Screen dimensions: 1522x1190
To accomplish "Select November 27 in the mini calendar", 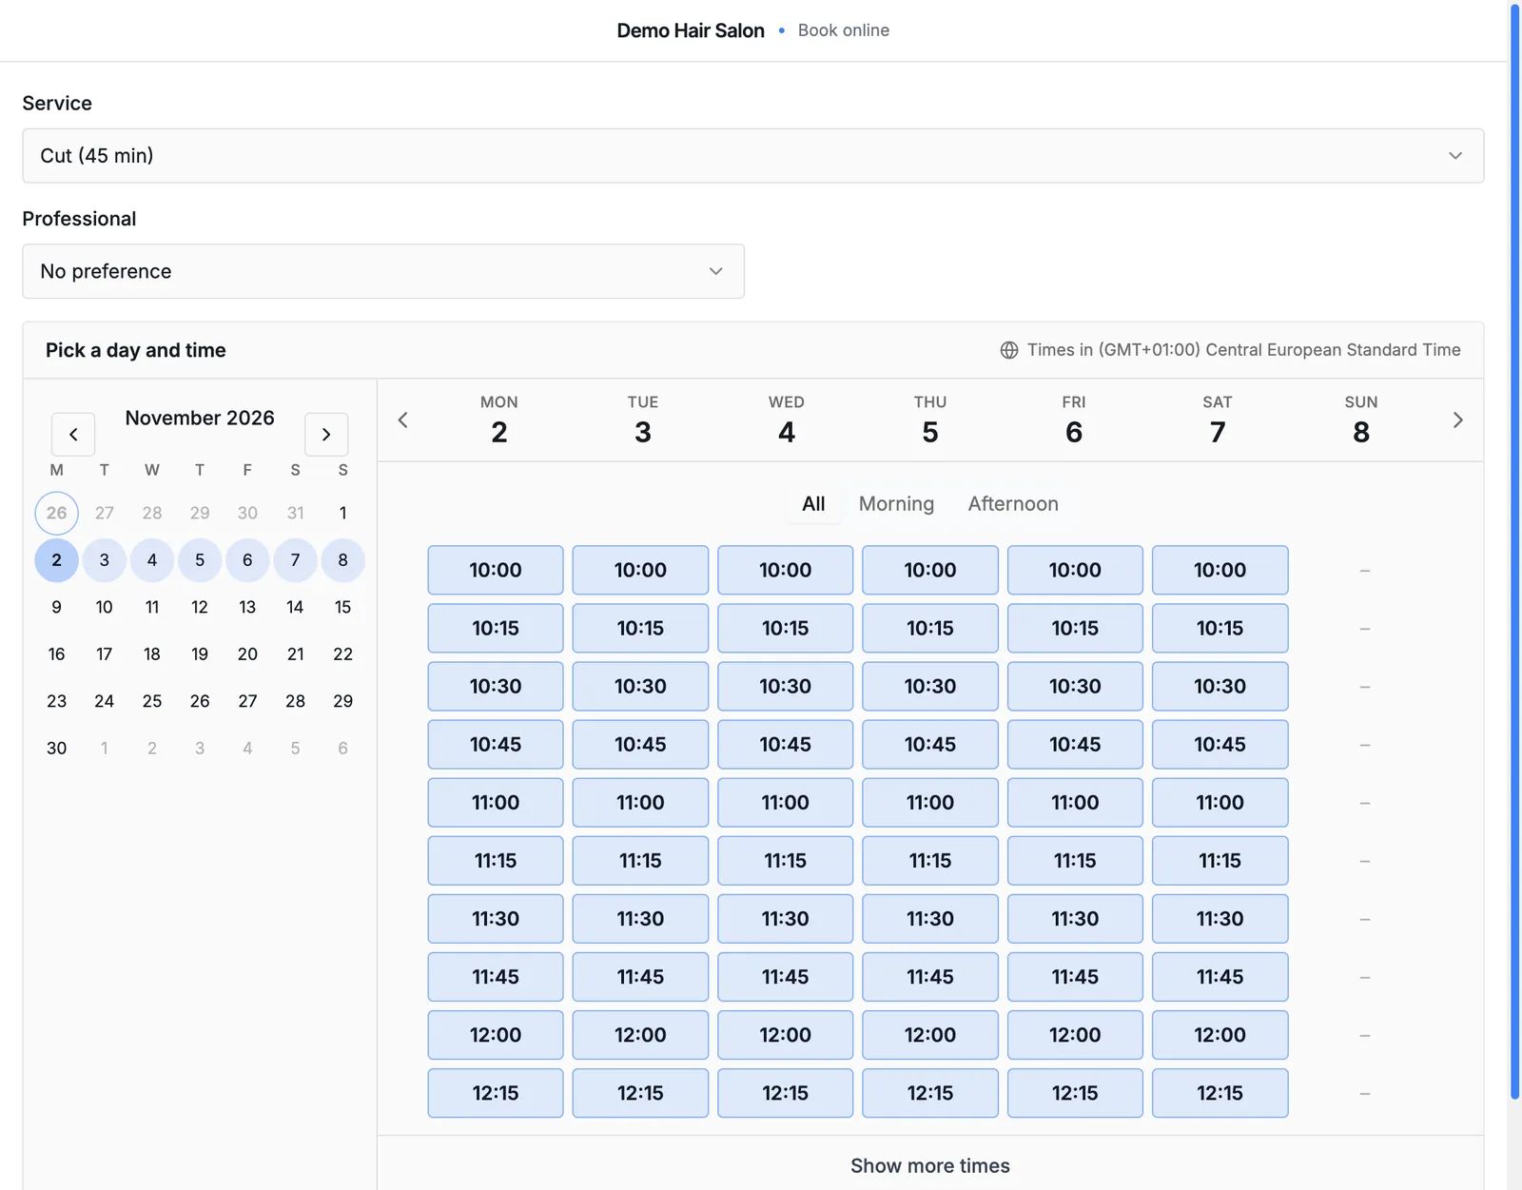I will click(247, 701).
